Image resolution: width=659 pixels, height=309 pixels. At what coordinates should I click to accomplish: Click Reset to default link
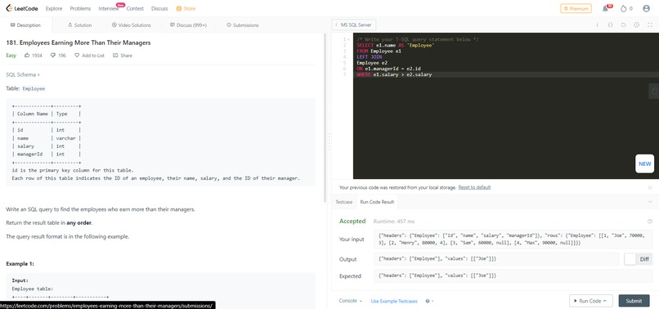pyautogui.click(x=474, y=187)
